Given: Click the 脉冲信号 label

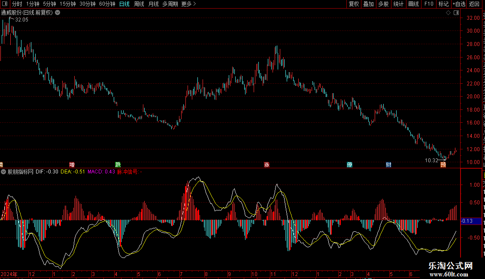Looking at the screenshot, I should tap(127, 172).
